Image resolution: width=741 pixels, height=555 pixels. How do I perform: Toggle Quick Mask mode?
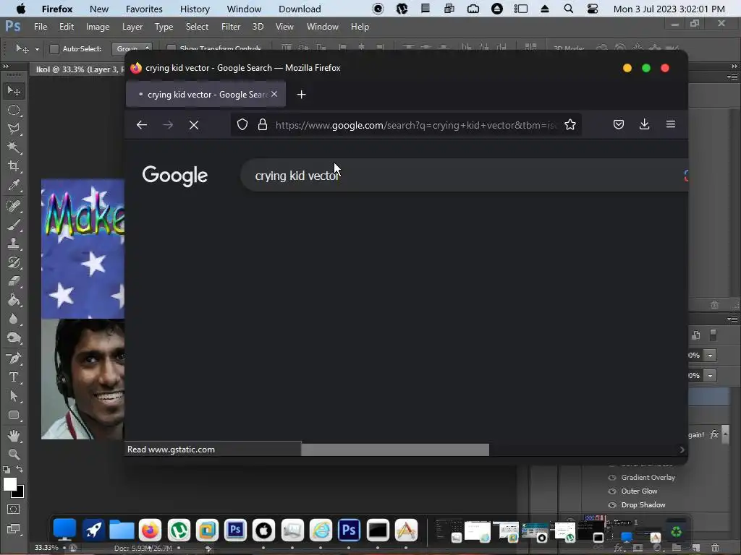coord(13,509)
